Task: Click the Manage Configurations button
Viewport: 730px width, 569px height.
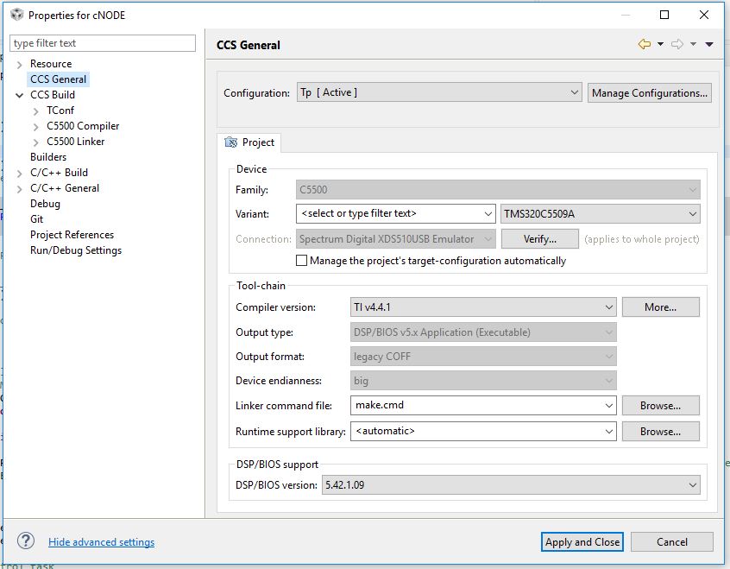Action: coord(650,92)
